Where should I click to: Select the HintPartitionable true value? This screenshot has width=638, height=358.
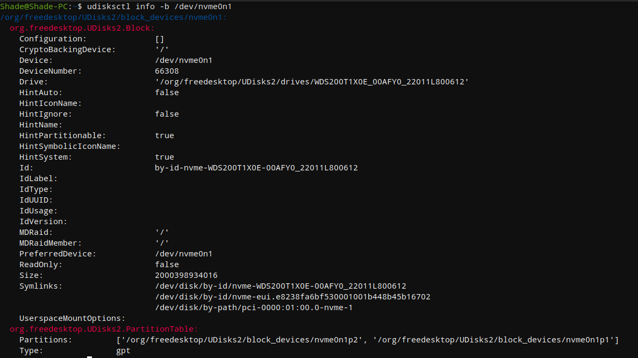coord(164,135)
